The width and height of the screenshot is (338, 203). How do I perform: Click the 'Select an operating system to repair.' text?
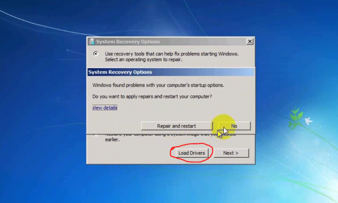click(144, 59)
